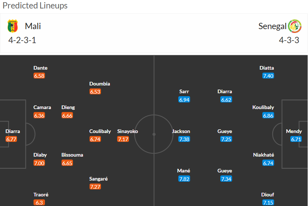Click the Dante player name
Viewport: 308px width, 206px height.
pyautogui.click(x=41, y=68)
